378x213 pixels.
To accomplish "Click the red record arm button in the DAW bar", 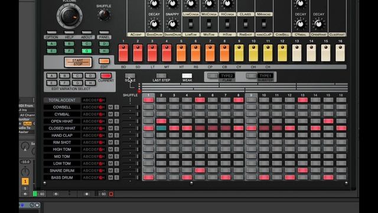I will pyautogui.click(x=111, y=194).
